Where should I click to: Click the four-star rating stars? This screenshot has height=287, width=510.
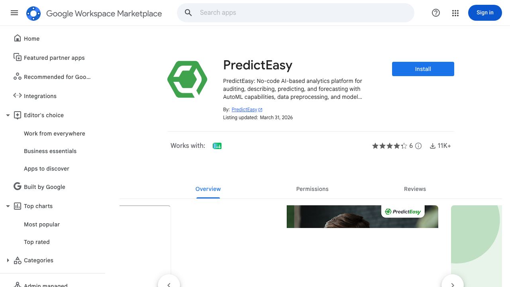tap(389, 146)
